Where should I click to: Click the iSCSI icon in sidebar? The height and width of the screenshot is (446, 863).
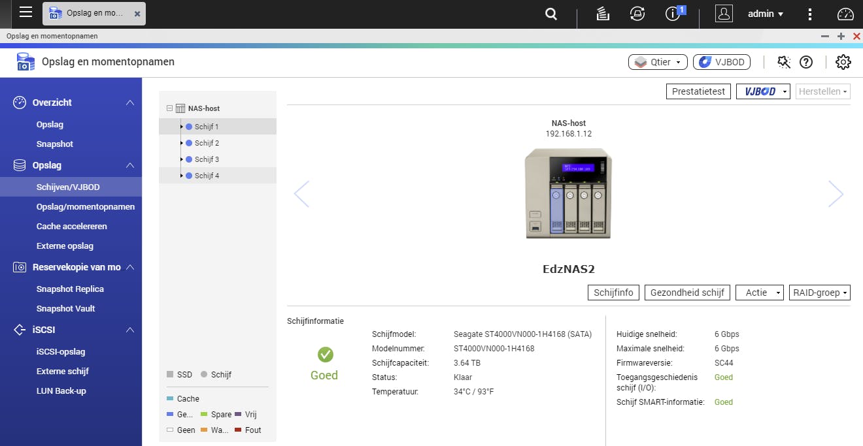pyautogui.click(x=20, y=330)
